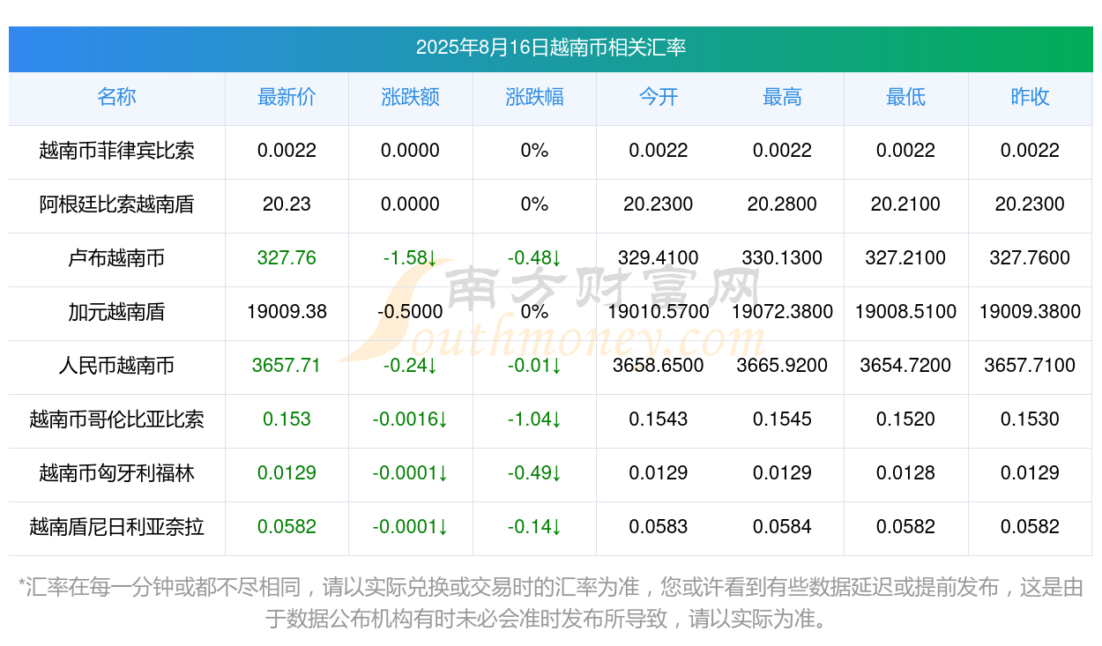The width and height of the screenshot is (1102, 646).
Task: Click the row name 越南币哥伦比亚比索
Action: pos(116,420)
